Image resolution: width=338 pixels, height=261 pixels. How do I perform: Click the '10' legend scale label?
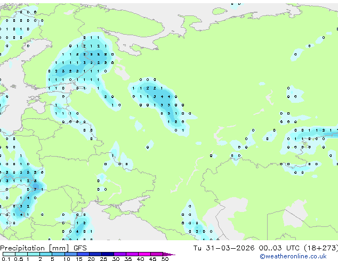[67, 259]
